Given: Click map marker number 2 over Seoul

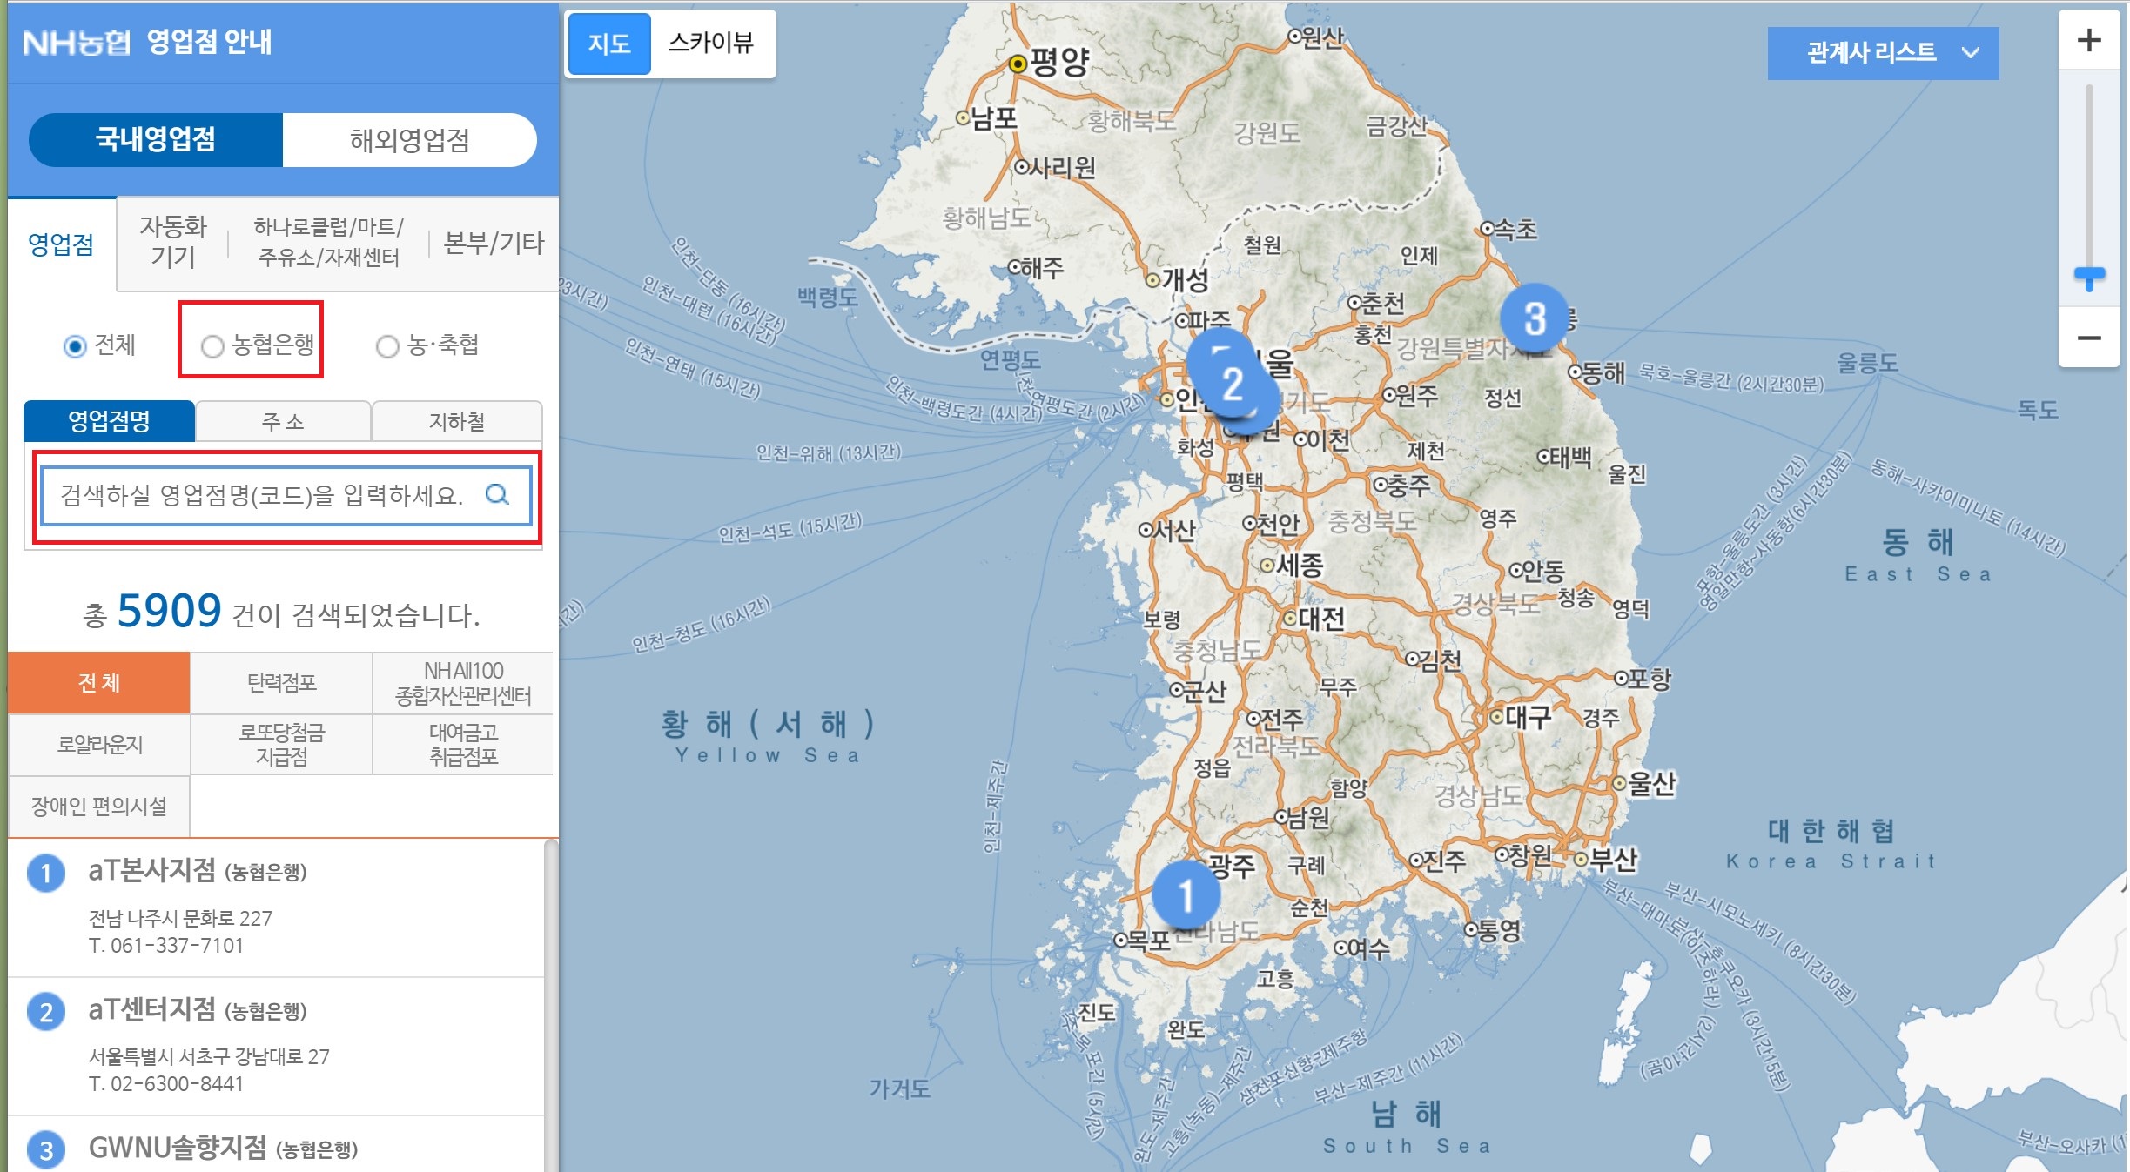Looking at the screenshot, I should pos(1233,384).
